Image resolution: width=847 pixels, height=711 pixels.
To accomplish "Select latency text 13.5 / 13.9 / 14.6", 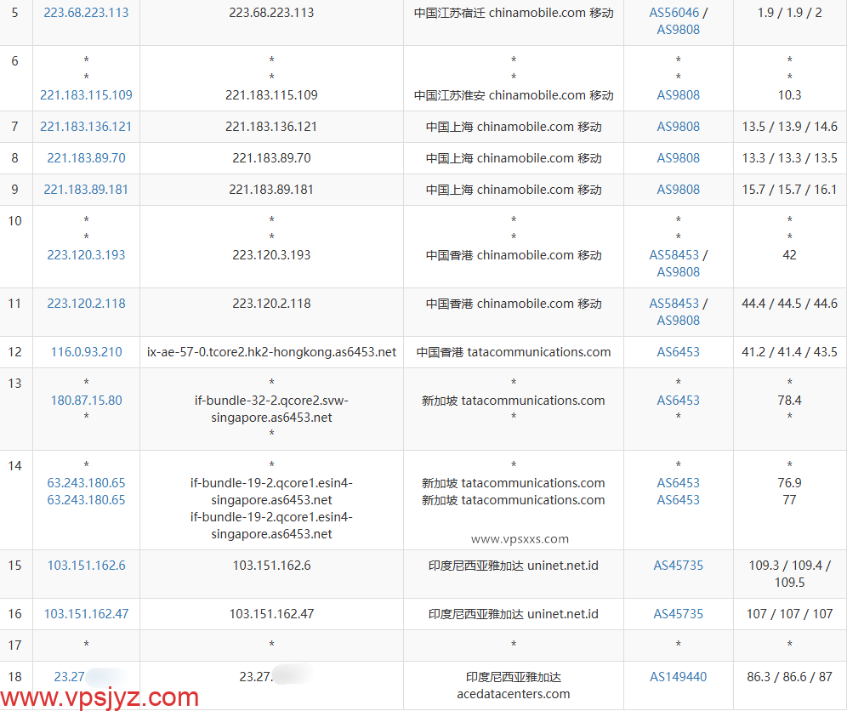I will (789, 127).
